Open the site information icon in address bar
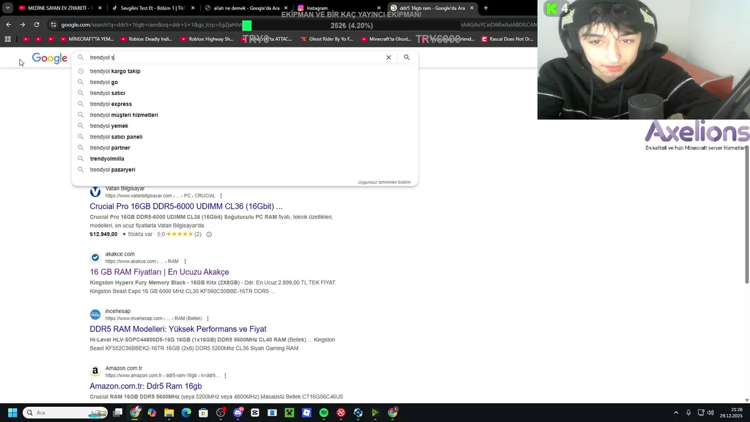 click(53, 25)
